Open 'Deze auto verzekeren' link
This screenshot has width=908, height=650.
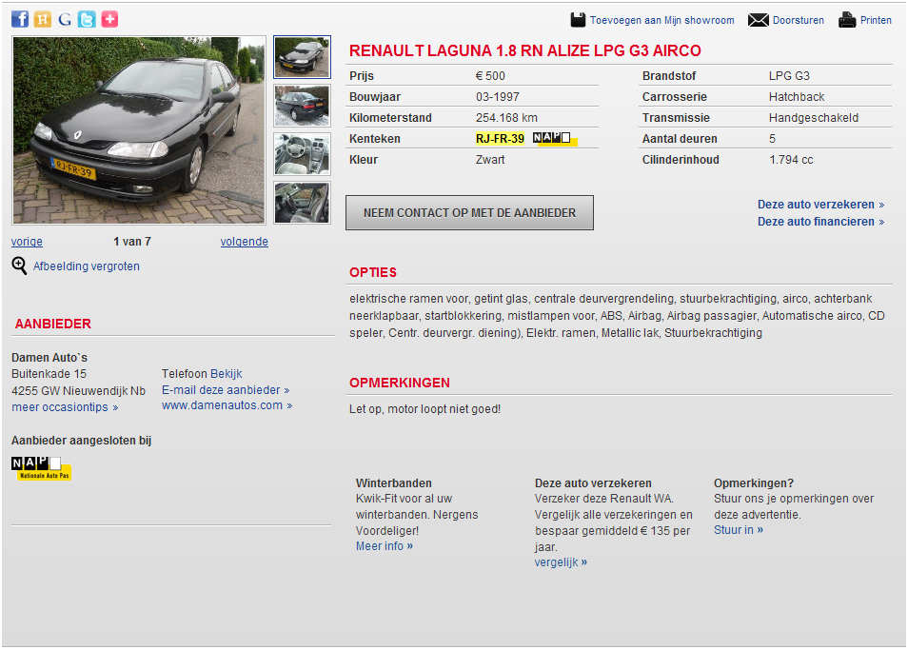(816, 205)
